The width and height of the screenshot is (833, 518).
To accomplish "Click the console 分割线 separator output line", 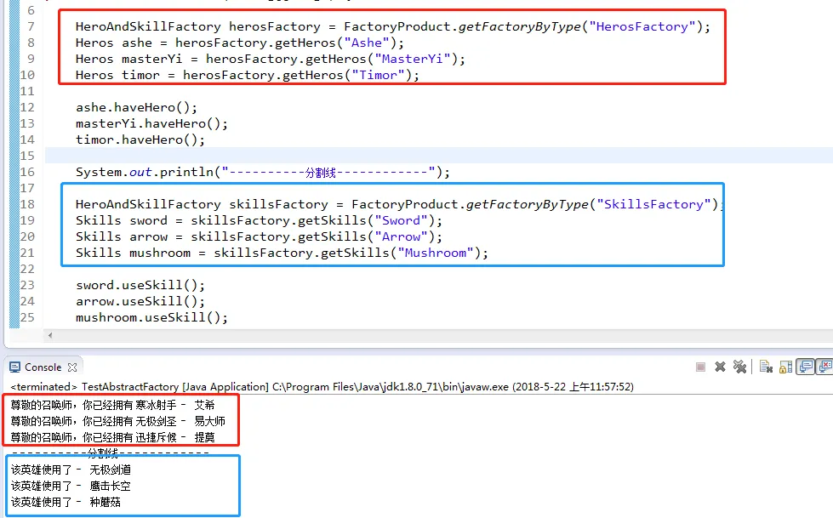I will (x=110, y=453).
